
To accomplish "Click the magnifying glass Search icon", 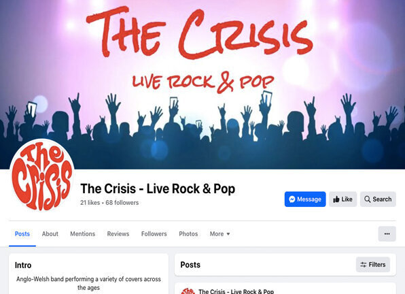I will 367,199.
